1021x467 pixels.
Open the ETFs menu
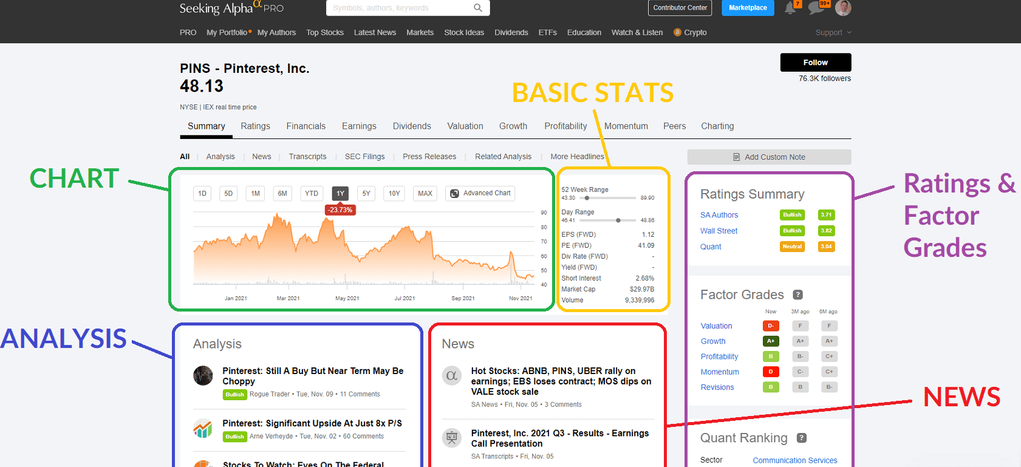(x=547, y=32)
